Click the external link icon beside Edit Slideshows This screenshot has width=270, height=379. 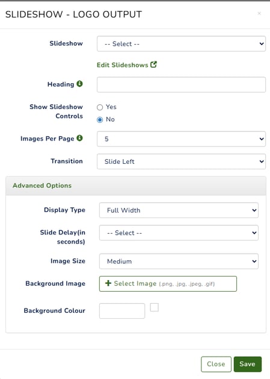point(153,64)
